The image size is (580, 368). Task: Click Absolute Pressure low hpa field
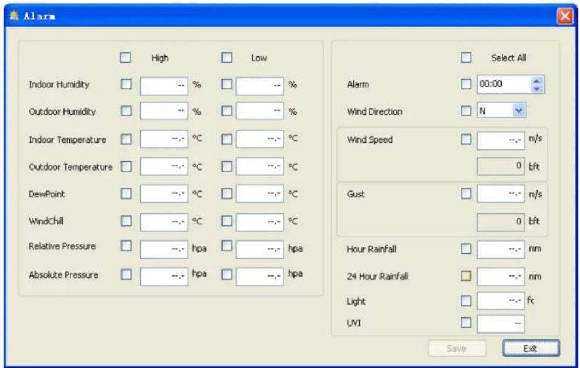(260, 277)
